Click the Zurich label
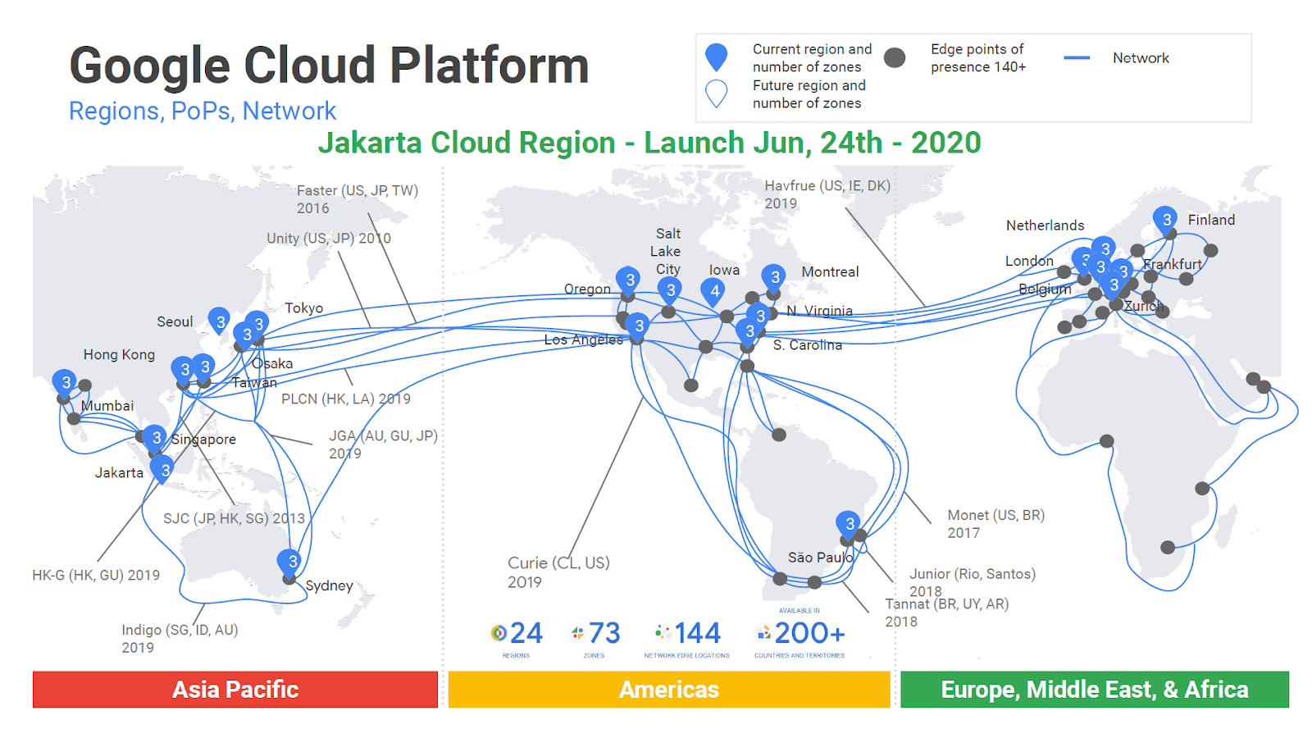Image resolution: width=1312 pixels, height=738 pixels. pyautogui.click(x=1143, y=306)
